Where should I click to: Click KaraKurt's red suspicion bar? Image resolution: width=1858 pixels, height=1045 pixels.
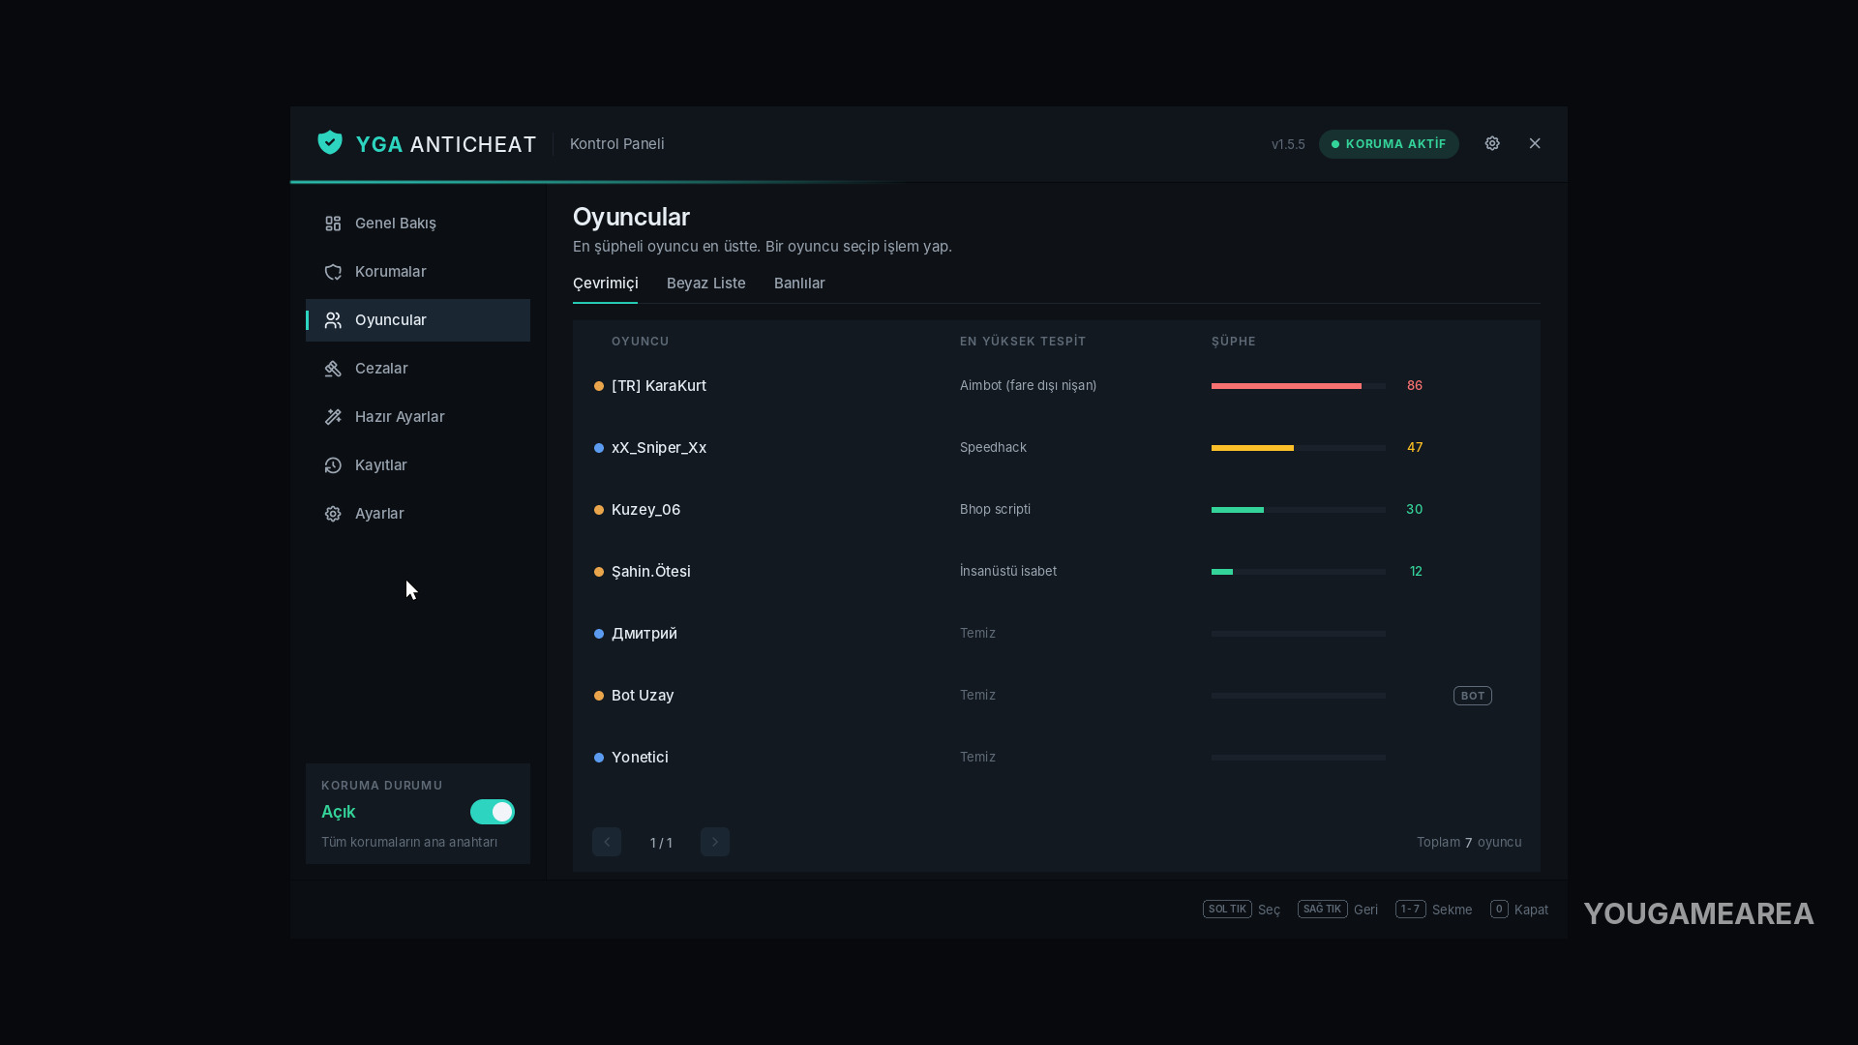1286,386
